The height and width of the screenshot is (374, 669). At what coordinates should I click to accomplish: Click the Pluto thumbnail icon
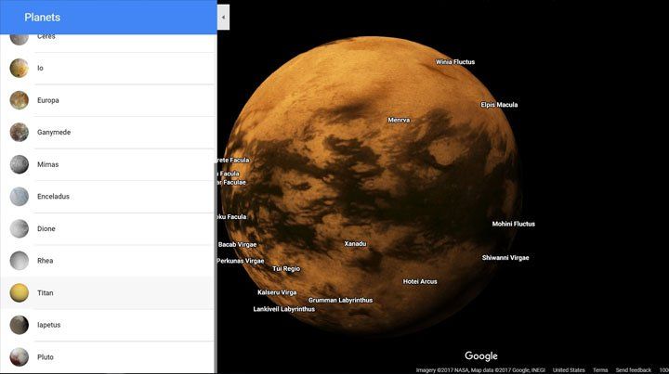pyautogui.click(x=19, y=356)
